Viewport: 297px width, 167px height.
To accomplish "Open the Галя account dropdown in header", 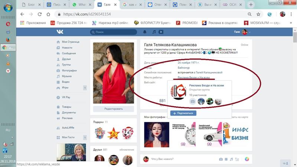I will [242, 32].
